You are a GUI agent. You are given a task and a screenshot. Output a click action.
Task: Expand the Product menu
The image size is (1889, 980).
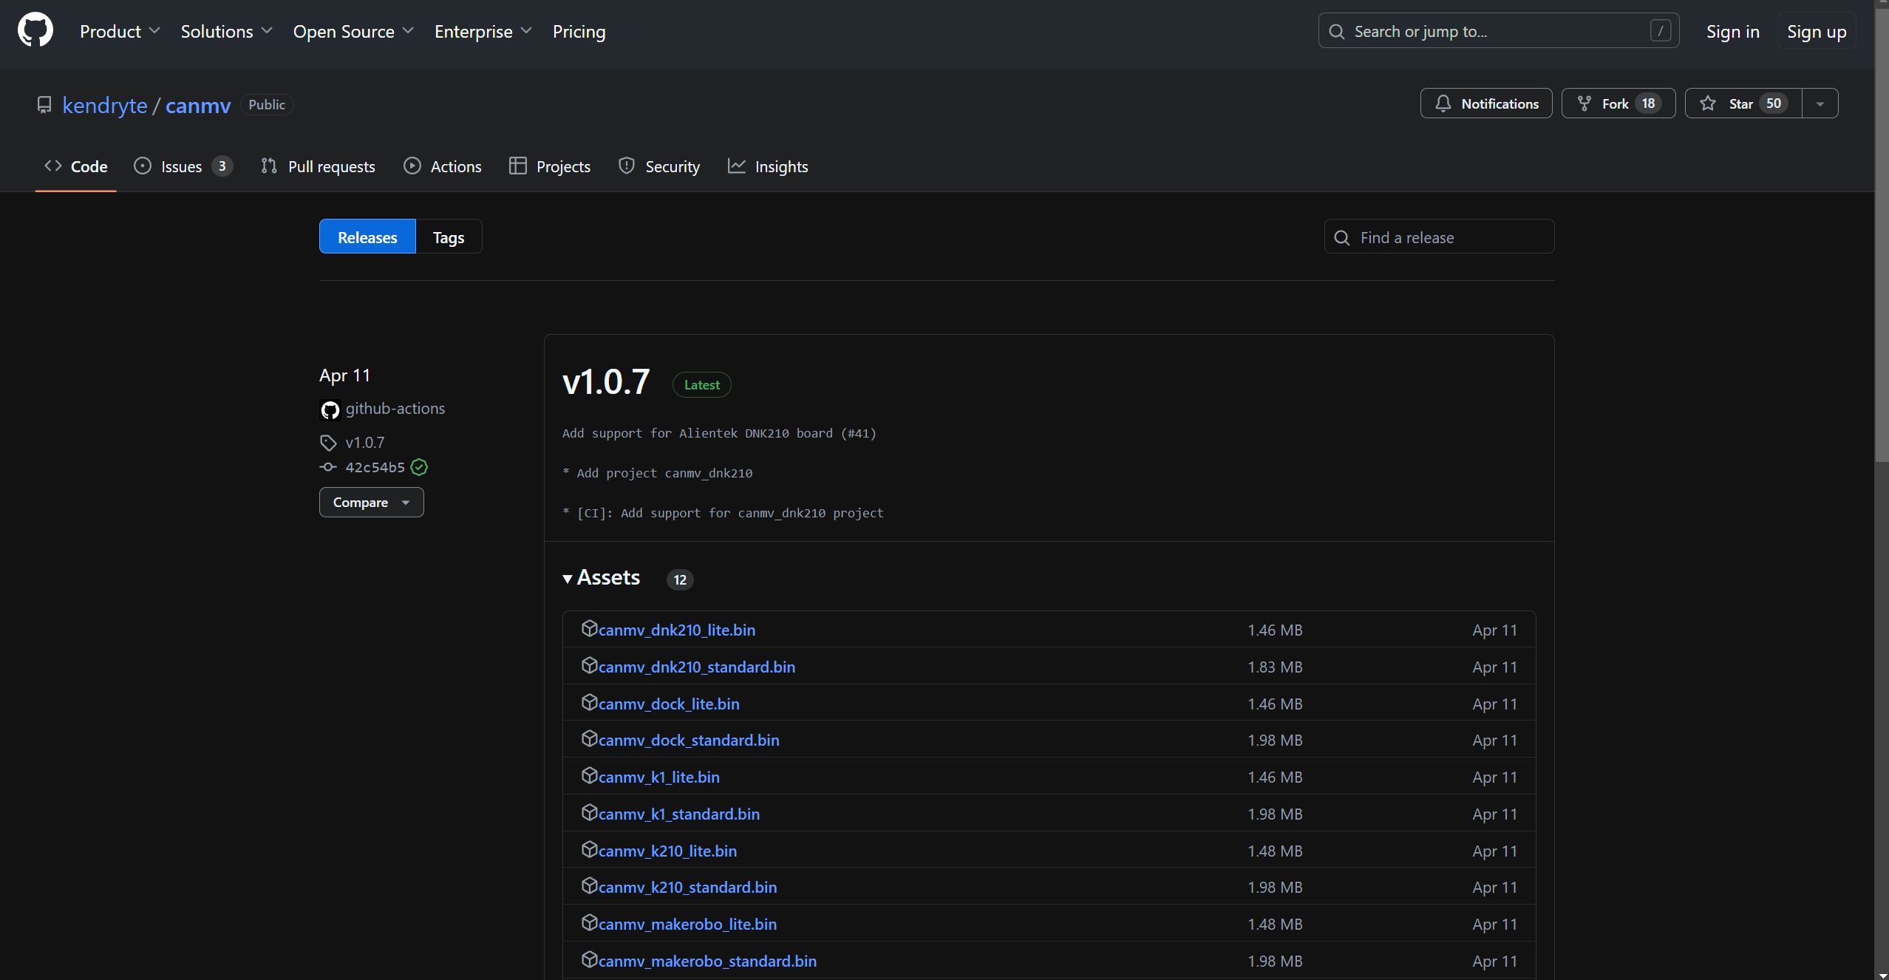pyautogui.click(x=120, y=32)
